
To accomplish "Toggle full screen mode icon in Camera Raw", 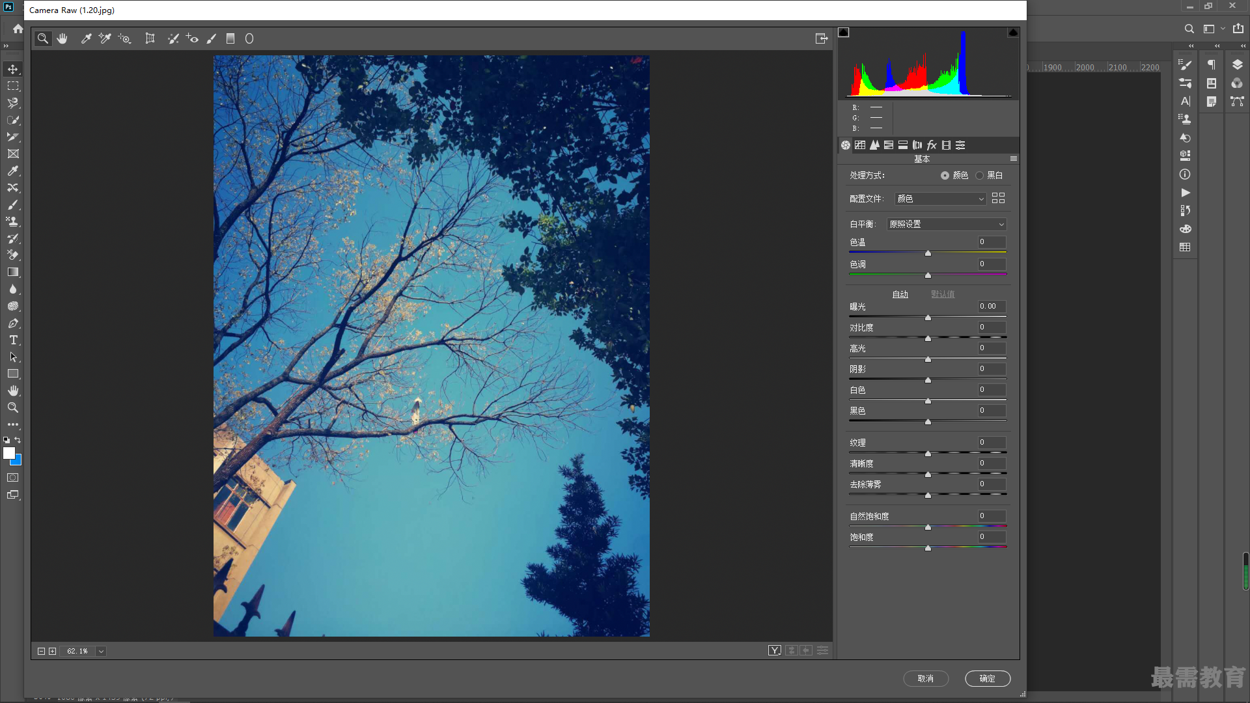I will pyautogui.click(x=822, y=39).
